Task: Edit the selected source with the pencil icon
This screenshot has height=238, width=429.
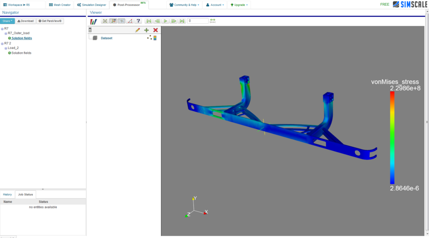Action: (x=137, y=30)
